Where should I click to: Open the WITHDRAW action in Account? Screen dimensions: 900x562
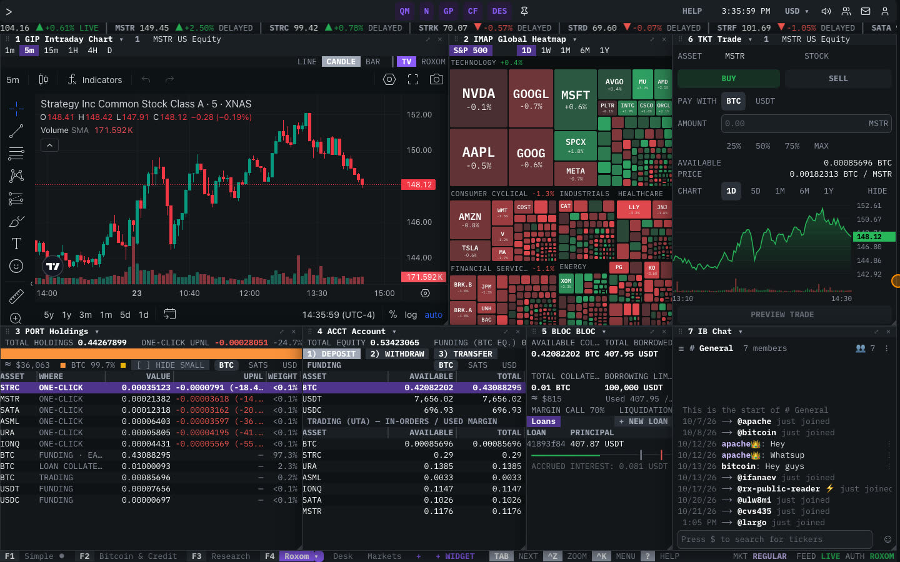397,354
